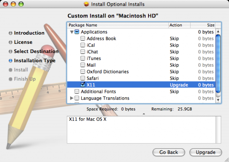
Task: Select the Address Book row label
Action: pos(102,38)
